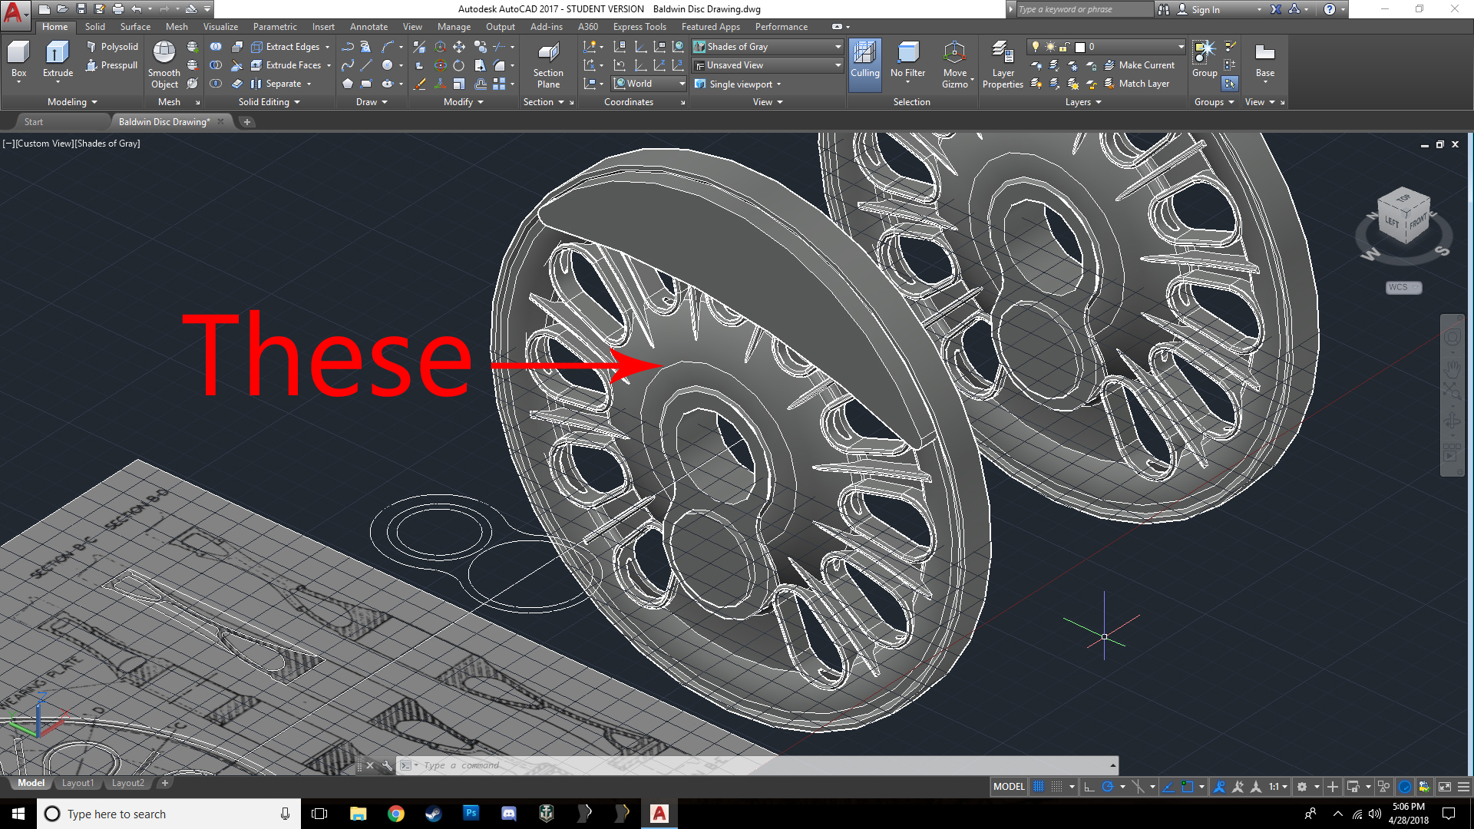Viewport: 1474px width, 829px height.
Task: Click the Base view icon
Action: point(1264,60)
